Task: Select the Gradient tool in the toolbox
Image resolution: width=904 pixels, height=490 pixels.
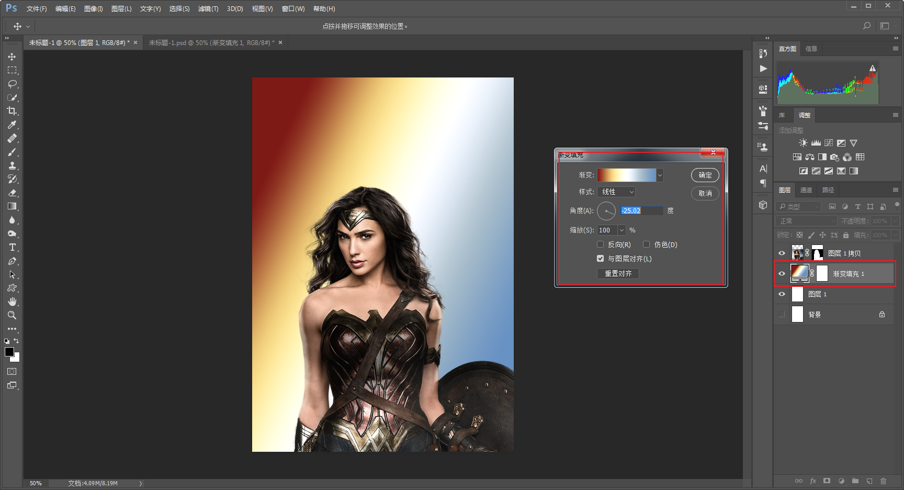Action: tap(12, 206)
